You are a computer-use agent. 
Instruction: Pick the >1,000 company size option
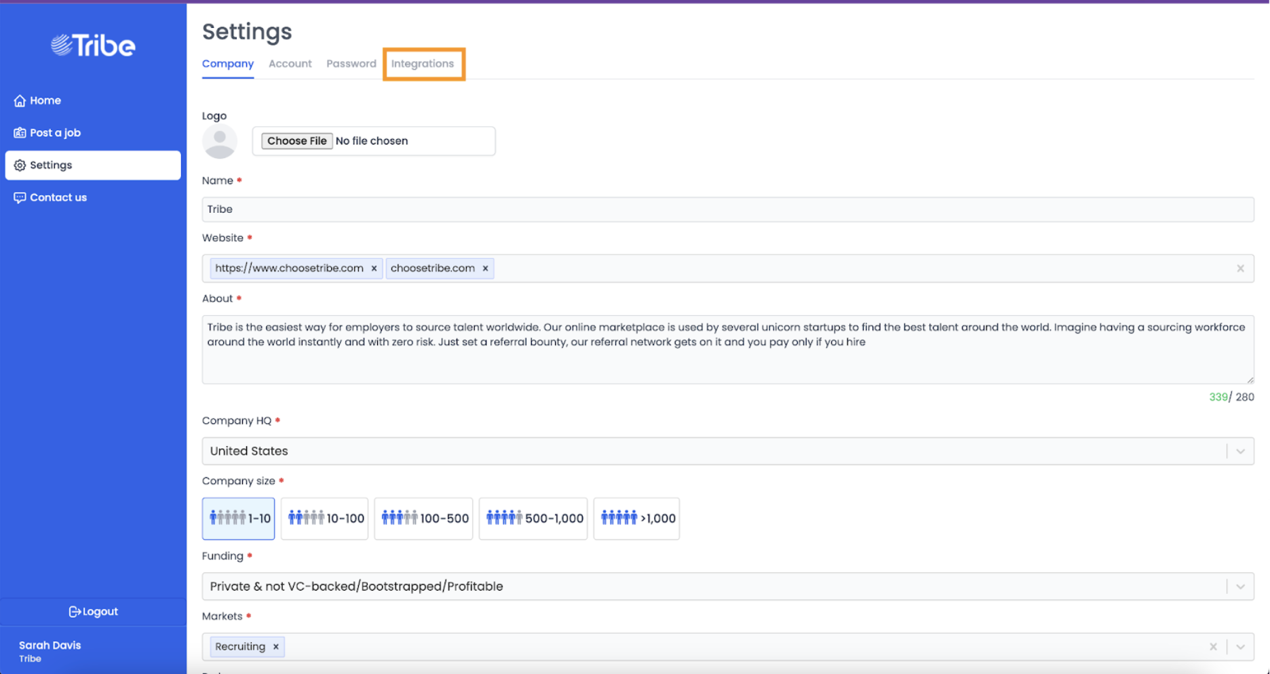[636, 519]
